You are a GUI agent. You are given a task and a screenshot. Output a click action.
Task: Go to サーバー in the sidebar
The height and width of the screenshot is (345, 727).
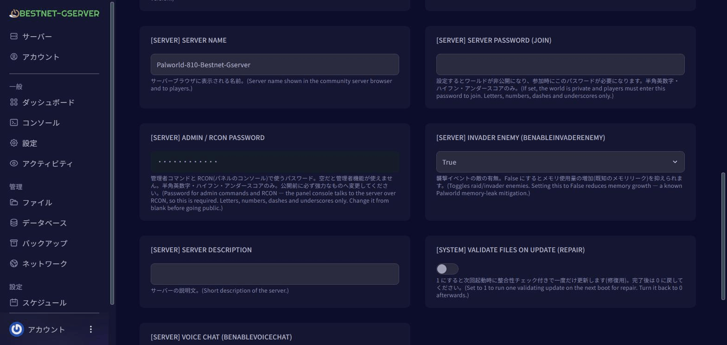pos(37,36)
